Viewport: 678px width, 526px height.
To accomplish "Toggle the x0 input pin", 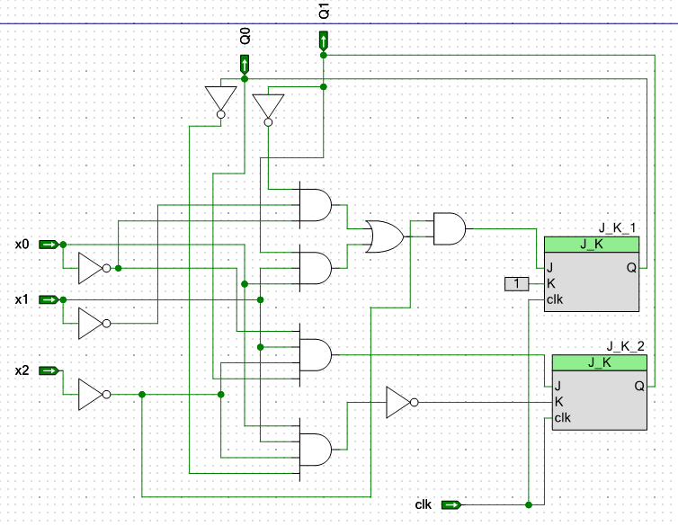I will [x=49, y=244].
